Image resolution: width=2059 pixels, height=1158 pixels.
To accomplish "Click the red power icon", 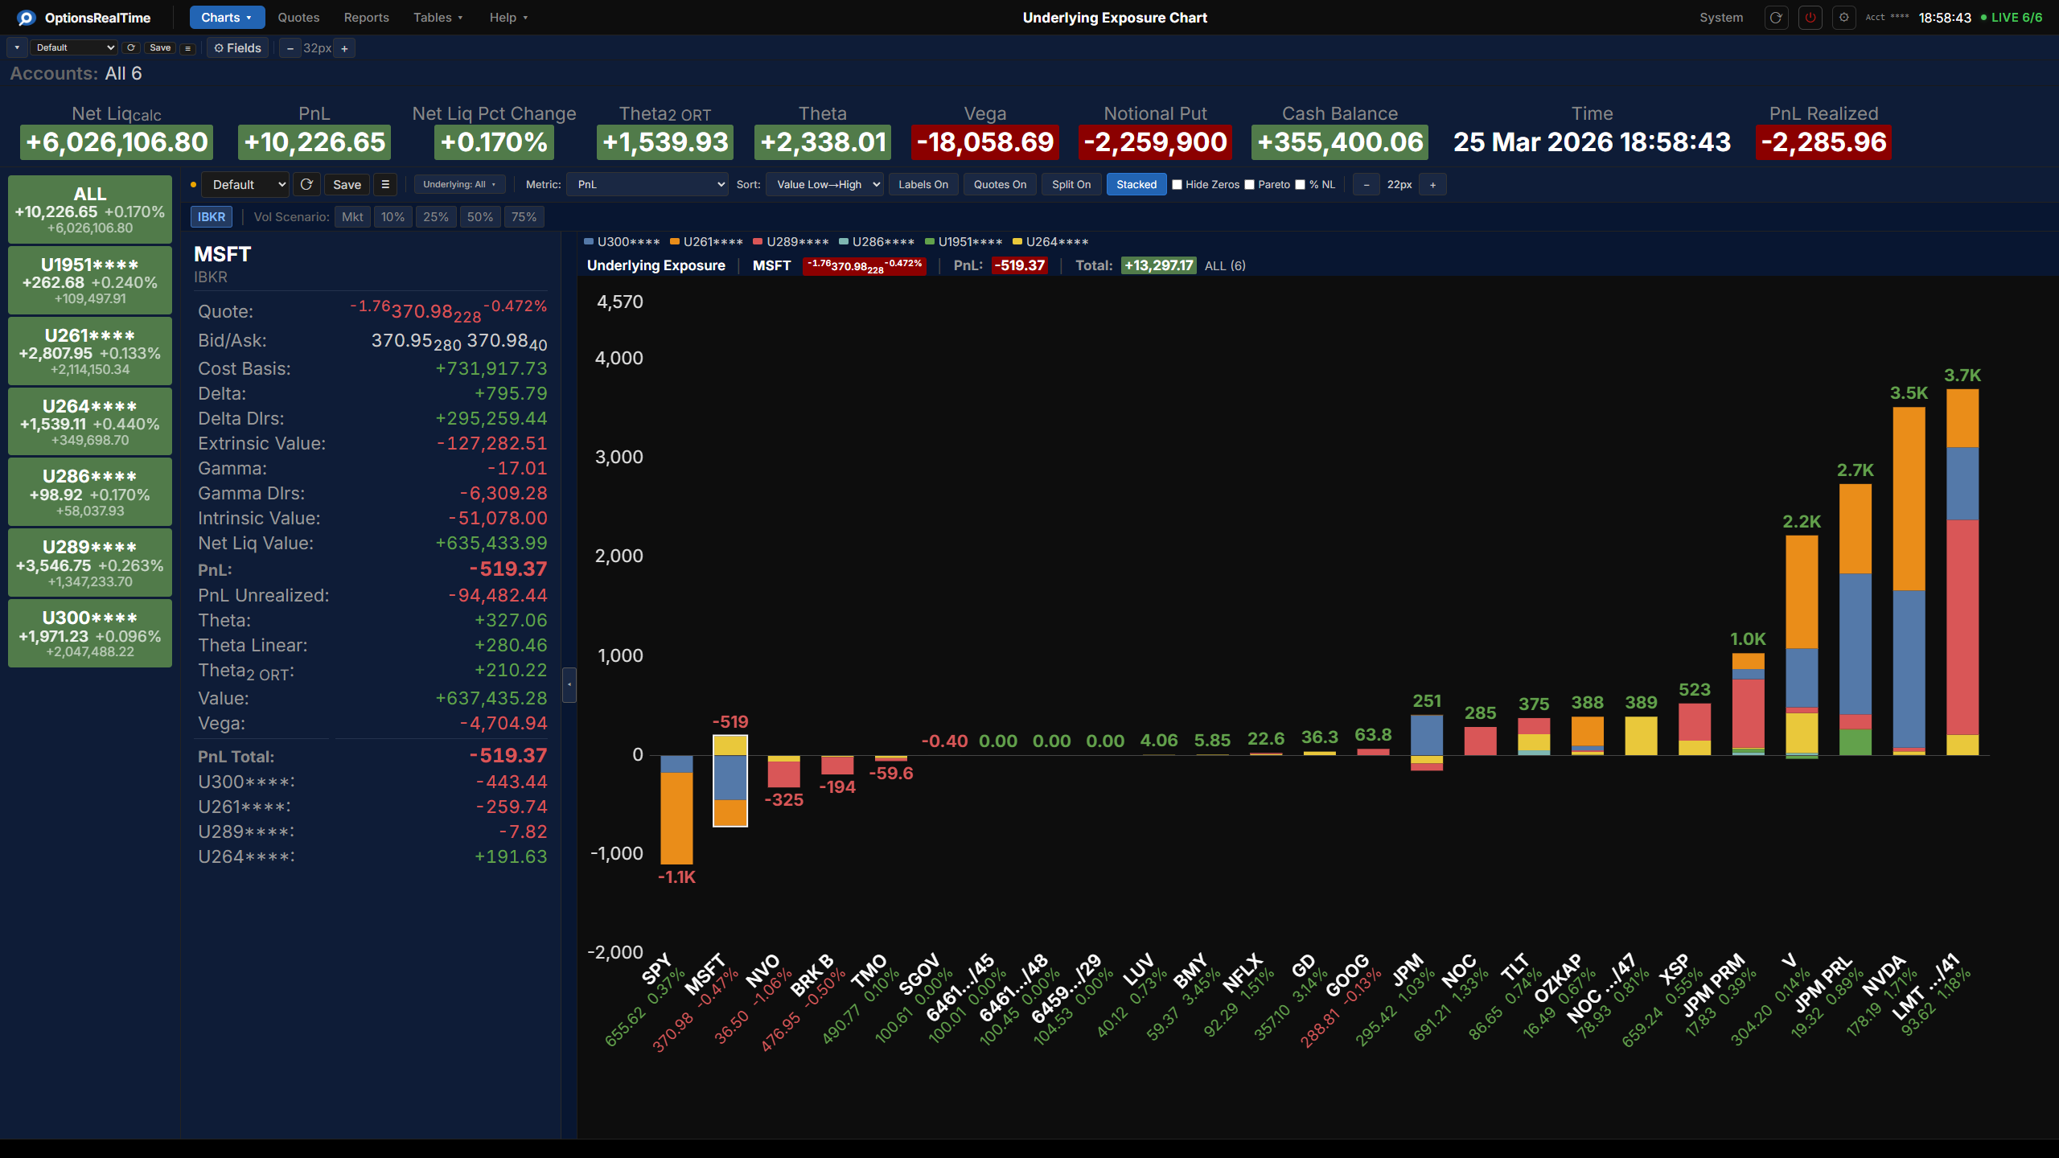I will point(1810,17).
